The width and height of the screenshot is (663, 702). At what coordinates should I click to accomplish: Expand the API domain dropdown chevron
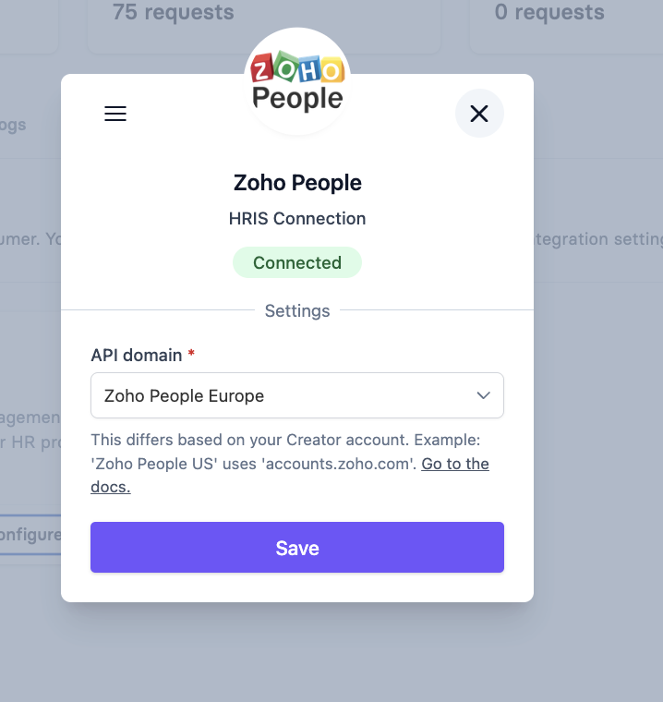483,395
